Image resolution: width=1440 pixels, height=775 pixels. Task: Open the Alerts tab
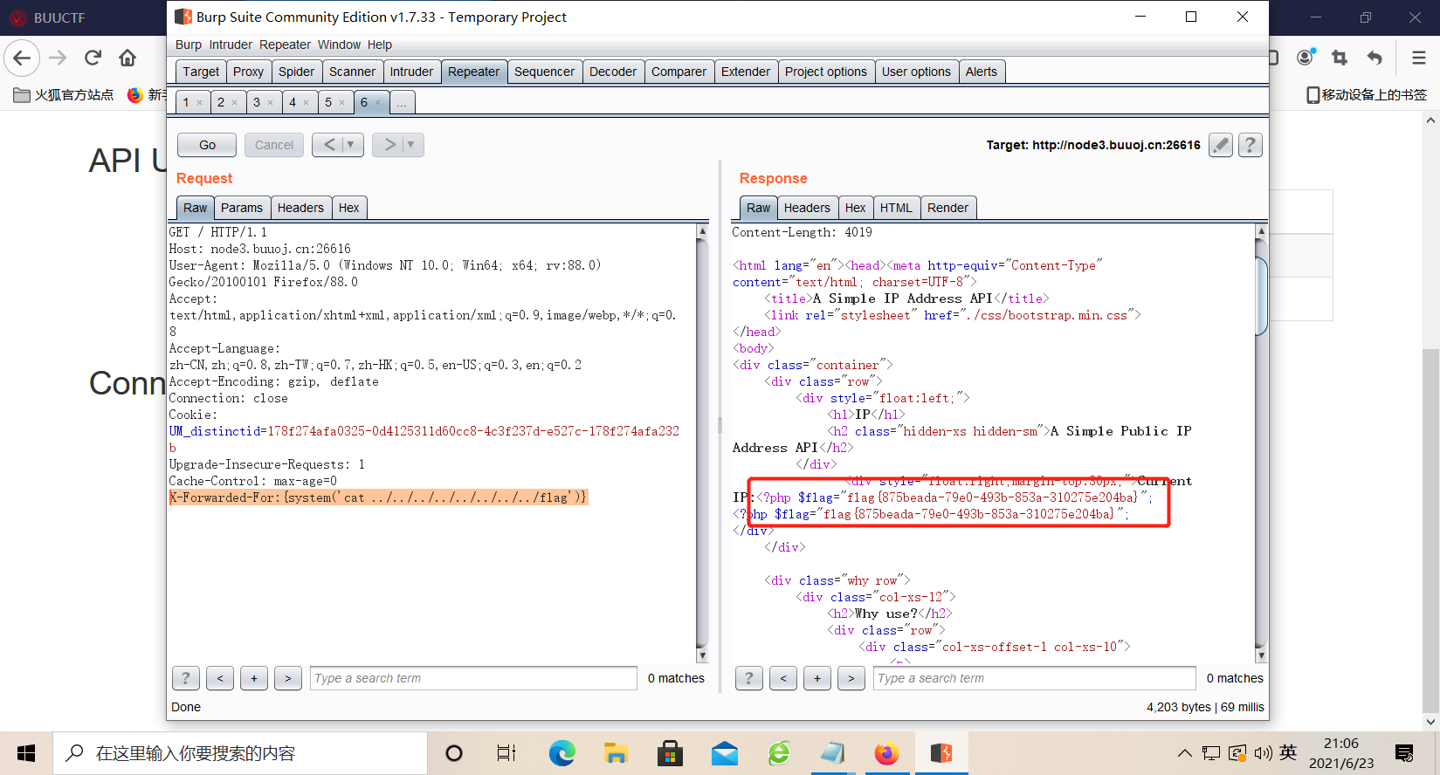tap(982, 72)
